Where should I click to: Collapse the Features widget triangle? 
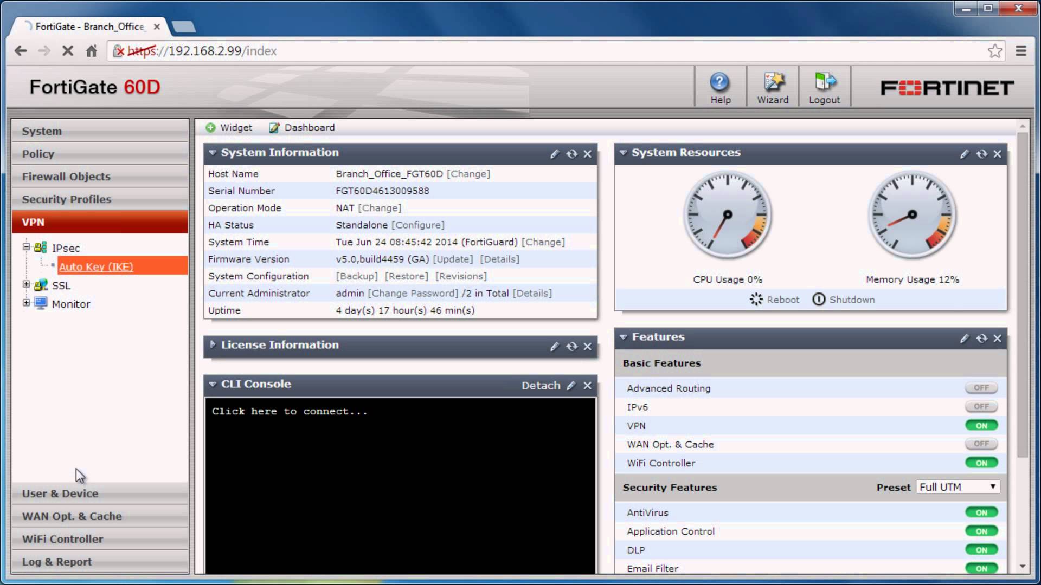[x=624, y=337]
